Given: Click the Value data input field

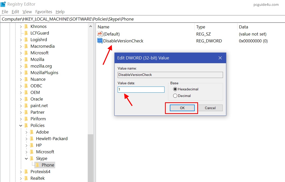Looking at the screenshot, I should [141, 90].
